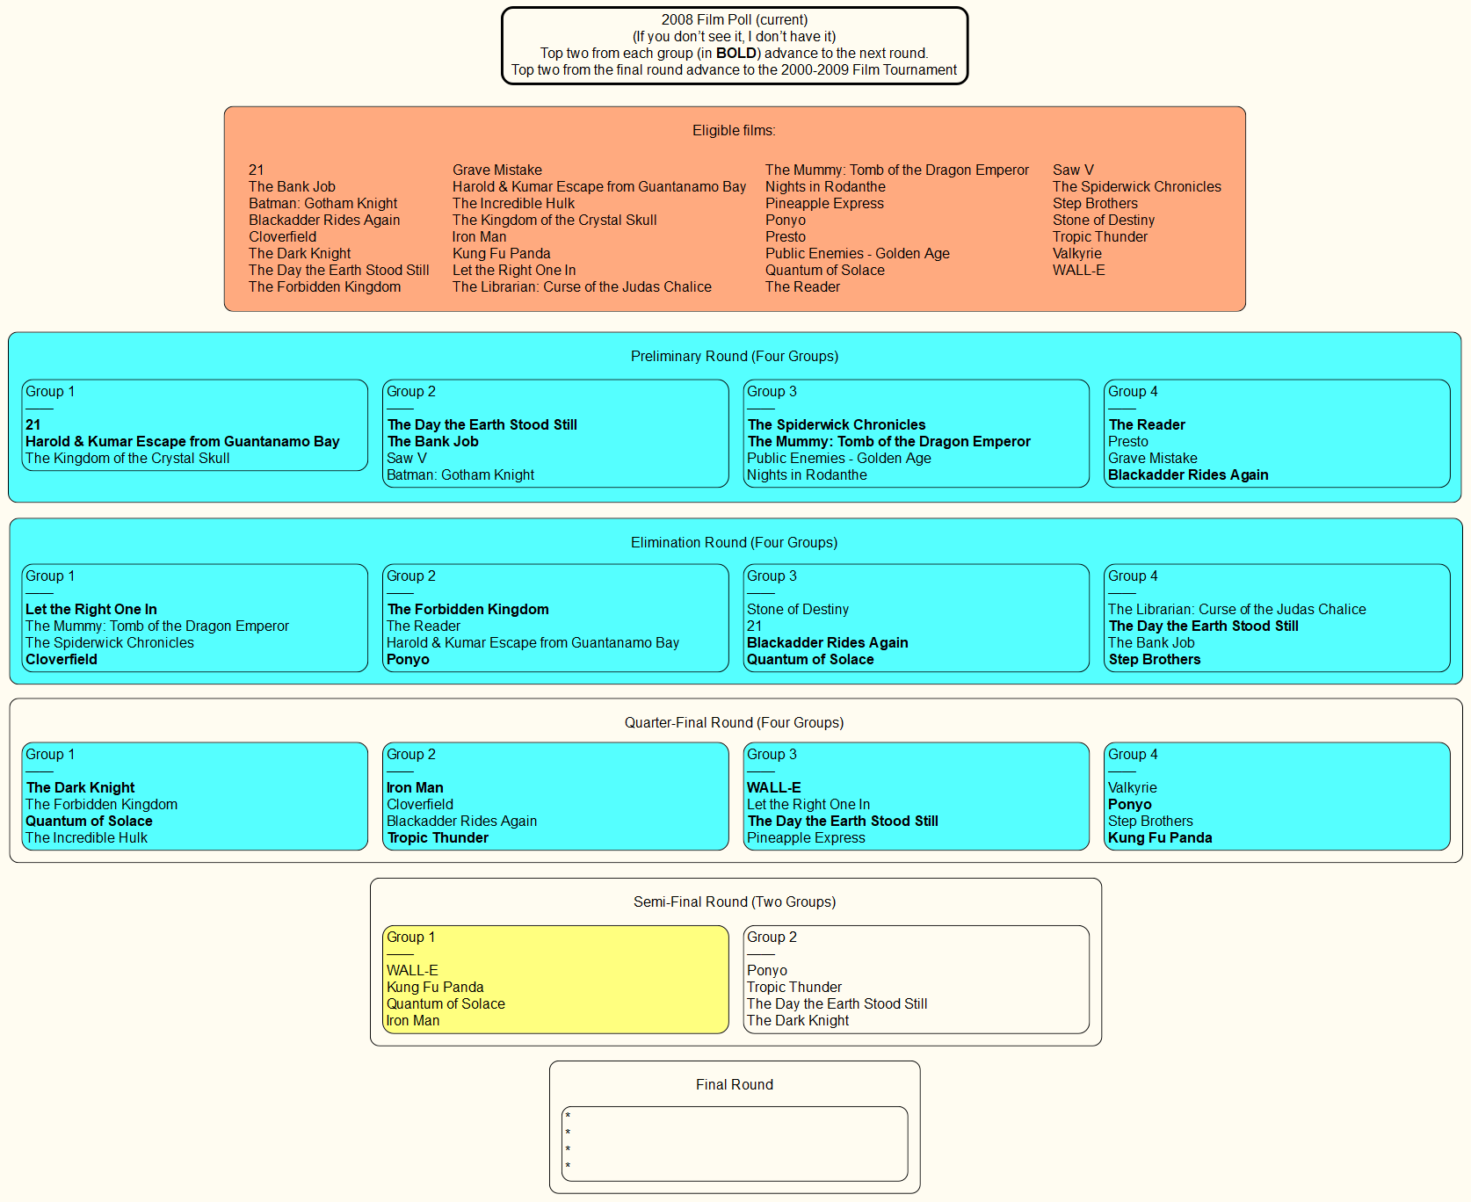Click the "Quarter-Final Round (Four Groups)" heading

pos(734,723)
